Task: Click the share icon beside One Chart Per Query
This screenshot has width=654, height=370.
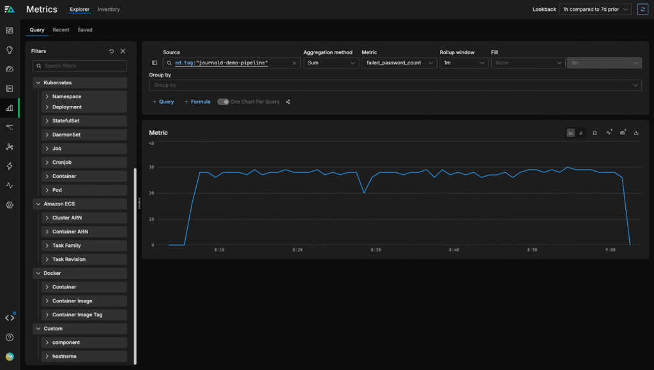Action: pyautogui.click(x=288, y=102)
